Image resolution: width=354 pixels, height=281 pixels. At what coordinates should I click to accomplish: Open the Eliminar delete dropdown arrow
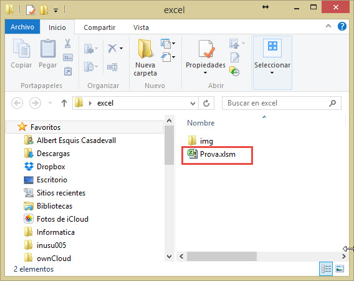pyautogui.click(x=122, y=48)
